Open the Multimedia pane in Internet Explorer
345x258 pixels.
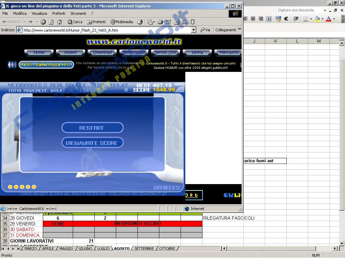coord(122,22)
